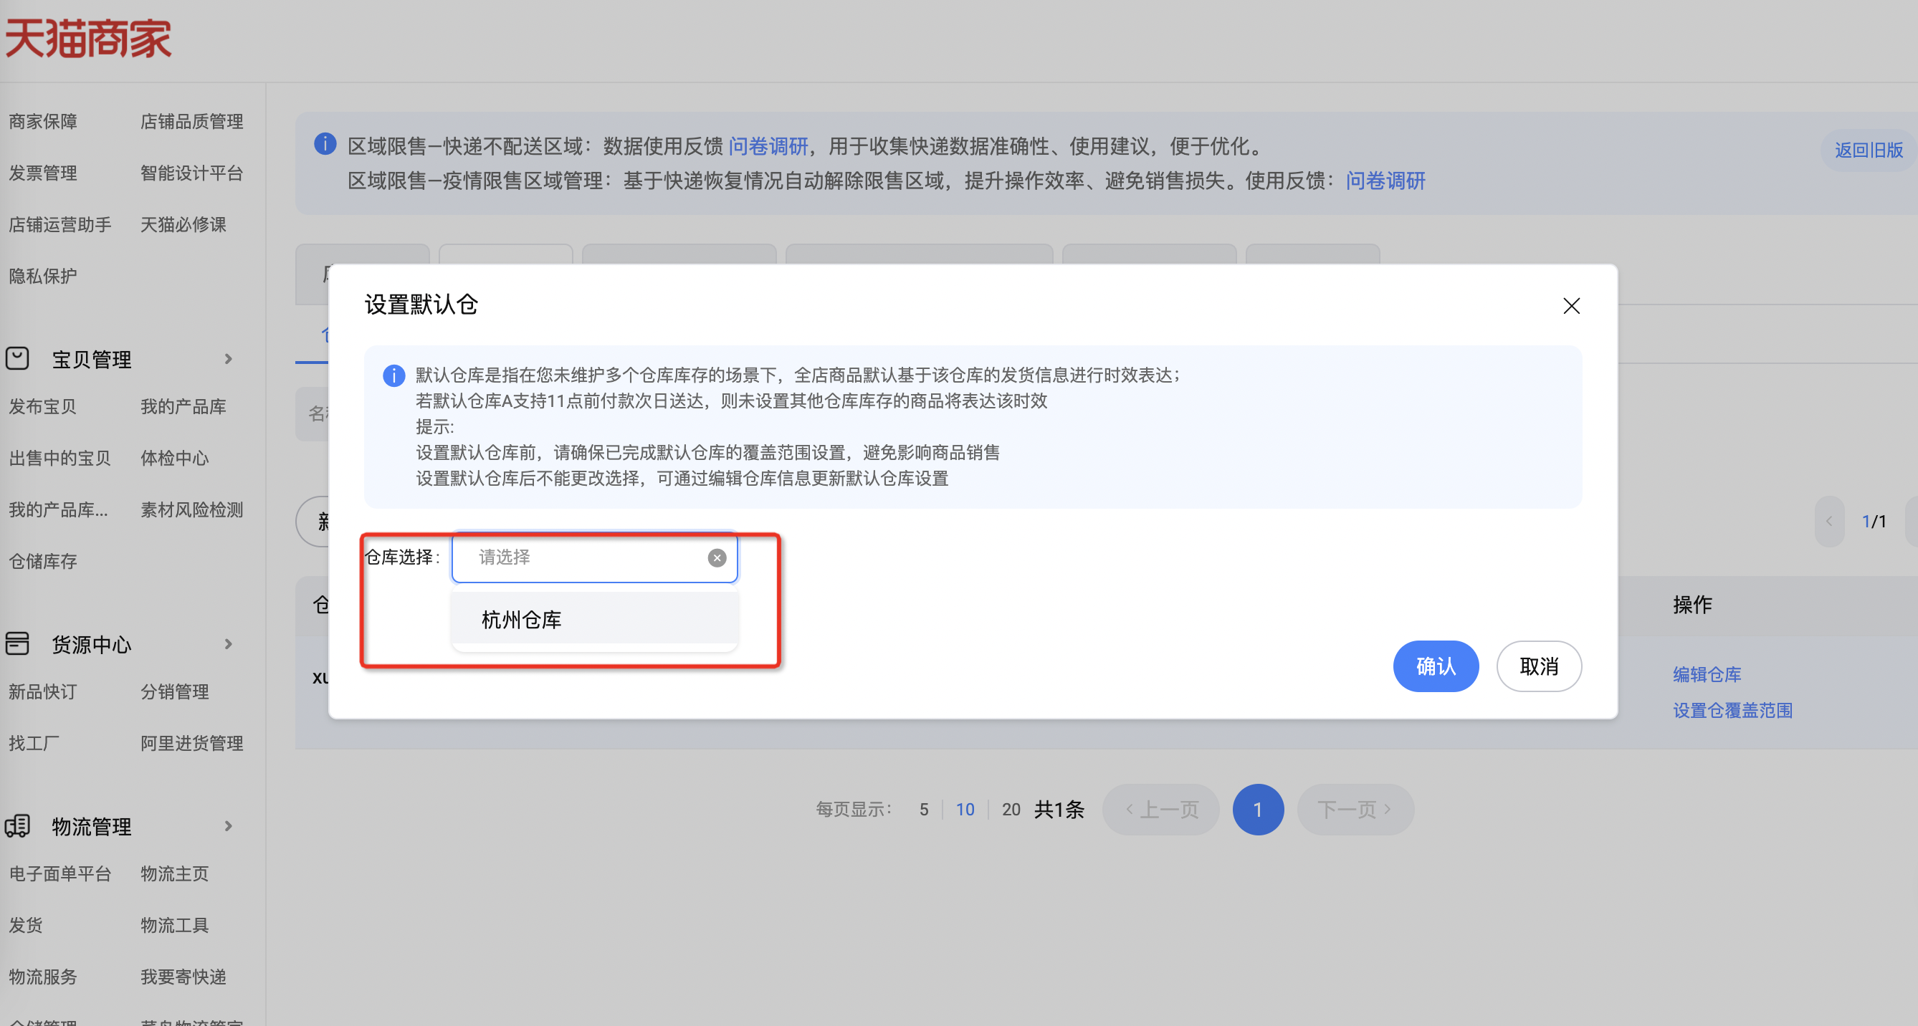
Task: Open 店铺运营助手 in sidebar
Action: (x=59, y=224)
